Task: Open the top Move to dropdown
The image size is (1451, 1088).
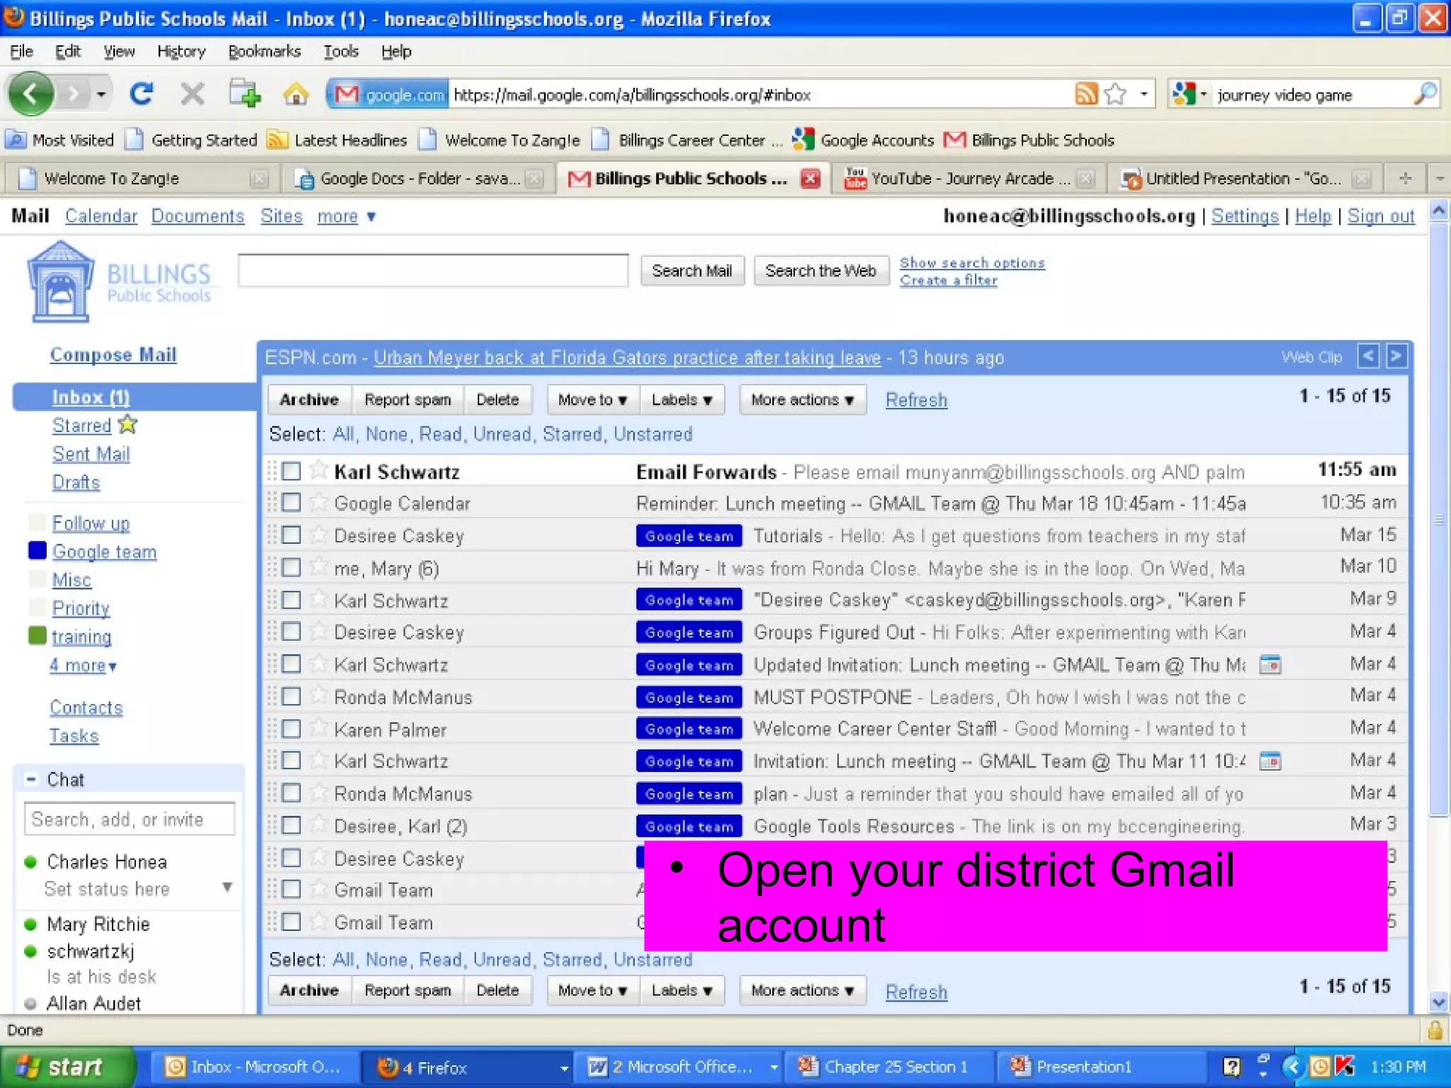Action: pos(592,399)
